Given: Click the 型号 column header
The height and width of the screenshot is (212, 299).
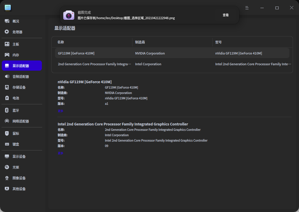Looking at the screenshot, I should tap(252, 42).
